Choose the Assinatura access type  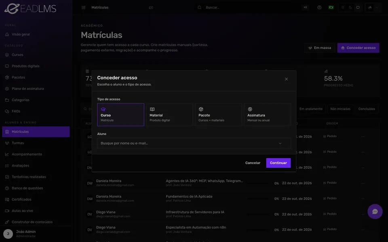267,115
